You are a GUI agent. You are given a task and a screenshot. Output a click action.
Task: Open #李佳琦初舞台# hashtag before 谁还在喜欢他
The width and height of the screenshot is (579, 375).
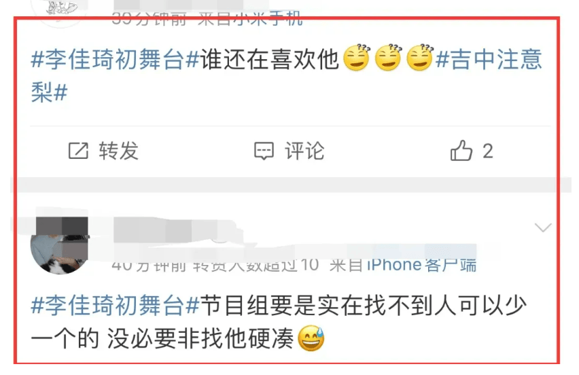tap(116, 59)
